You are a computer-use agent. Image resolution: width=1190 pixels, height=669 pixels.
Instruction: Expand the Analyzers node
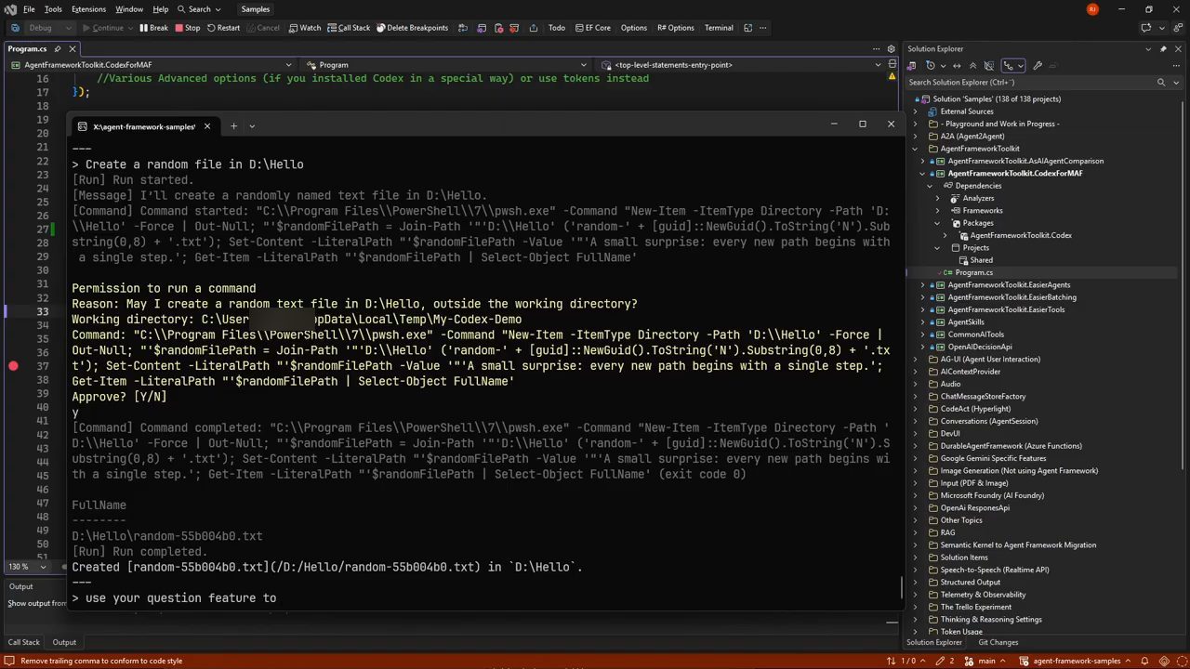coord(937,198)
